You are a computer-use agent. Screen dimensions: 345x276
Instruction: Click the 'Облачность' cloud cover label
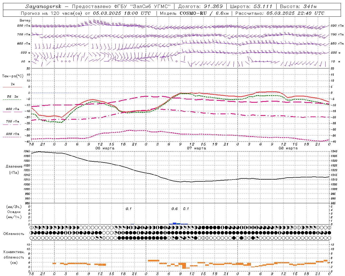pos(14,234)
